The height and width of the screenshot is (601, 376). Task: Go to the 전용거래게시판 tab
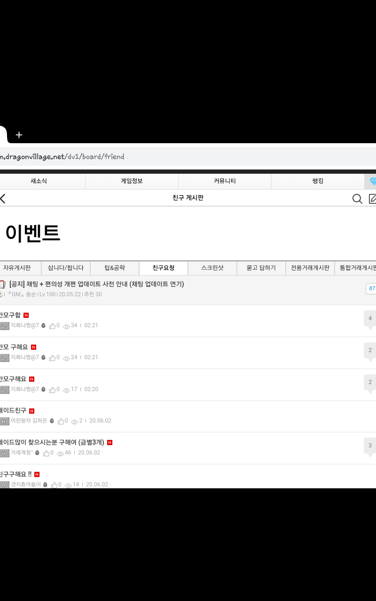310,268
